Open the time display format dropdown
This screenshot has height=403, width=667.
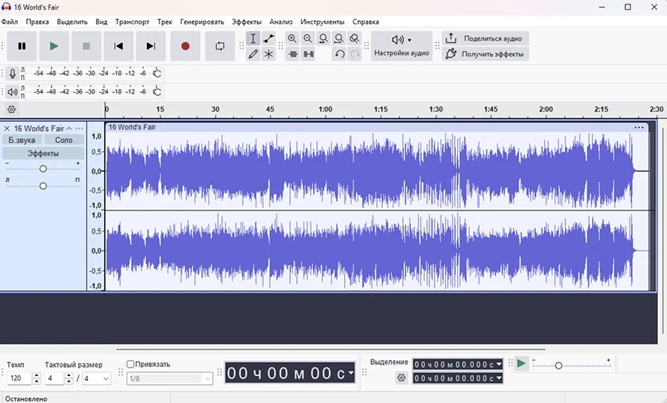351,373
